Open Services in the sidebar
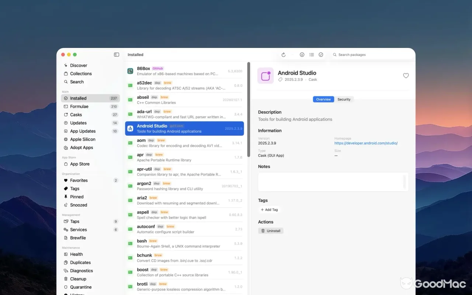Screen dimensions: 472x295 click(x=90, y=230)
